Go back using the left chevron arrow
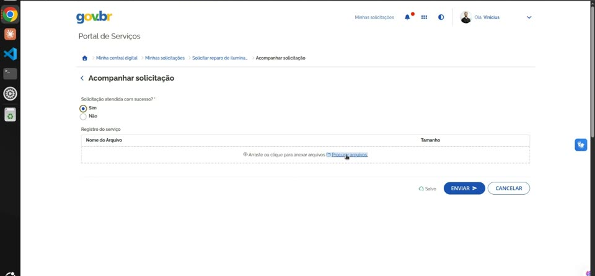The height and width of the screenshot is (276, 595). click(x=82, y=78)
